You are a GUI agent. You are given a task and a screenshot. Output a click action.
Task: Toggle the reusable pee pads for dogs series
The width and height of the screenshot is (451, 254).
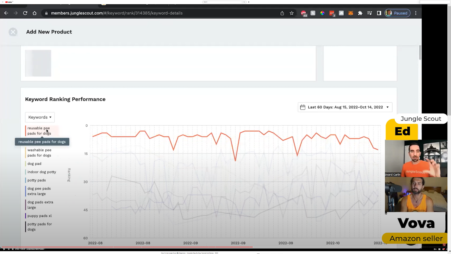click(x=42, y=131)
